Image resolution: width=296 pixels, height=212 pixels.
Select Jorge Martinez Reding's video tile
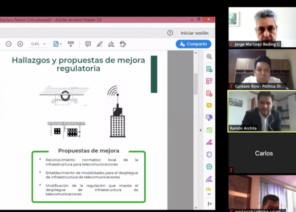[262, 27]
